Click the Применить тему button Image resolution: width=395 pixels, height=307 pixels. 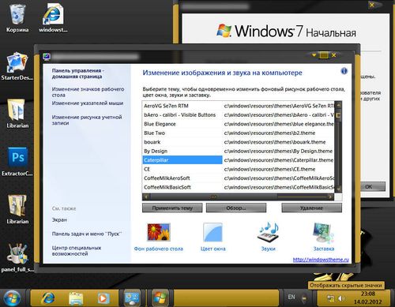[172, 208]
